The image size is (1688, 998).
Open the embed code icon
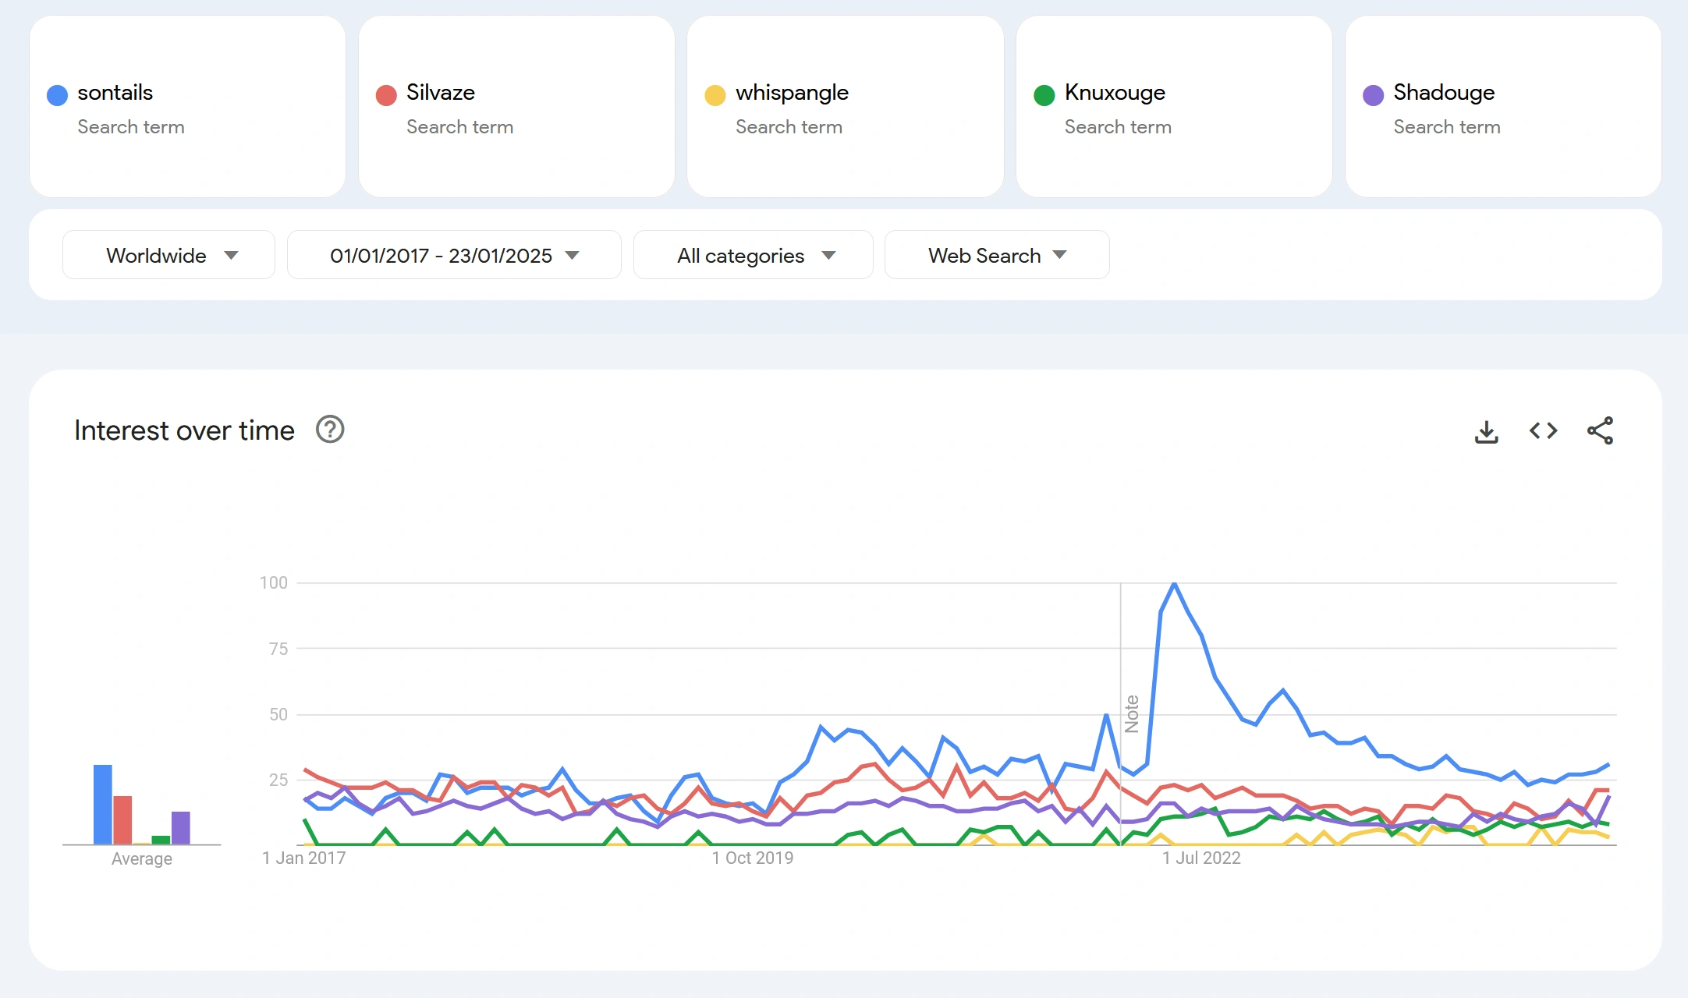1543,431
